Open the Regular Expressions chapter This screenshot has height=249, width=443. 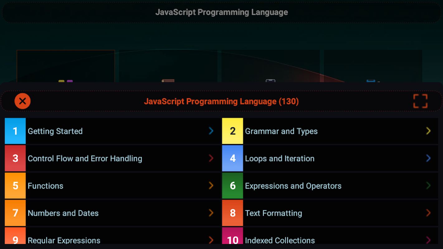pyautogui.click(x=64, y=240)
